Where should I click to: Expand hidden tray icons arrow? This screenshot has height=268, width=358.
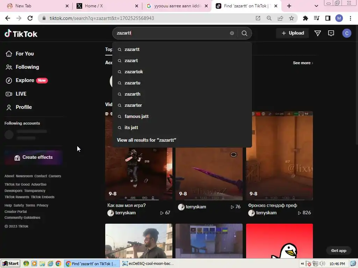[302, 264]
